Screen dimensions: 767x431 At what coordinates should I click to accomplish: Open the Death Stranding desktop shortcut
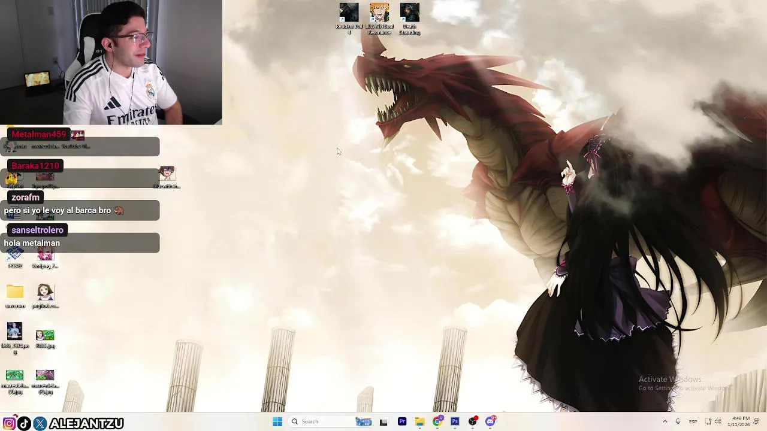(x=410, y=19)
